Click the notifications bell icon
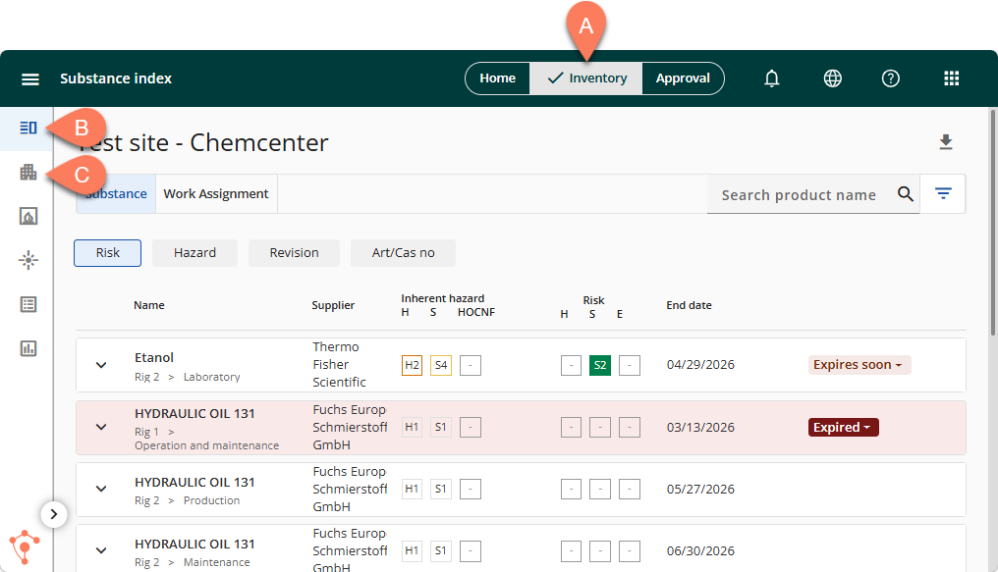This screenshot has height=572, width=998. pos(772,78)
